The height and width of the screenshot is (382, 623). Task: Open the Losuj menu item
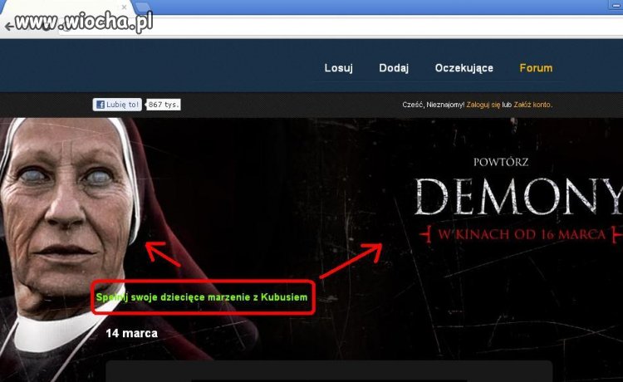click(x=339, y=68)
